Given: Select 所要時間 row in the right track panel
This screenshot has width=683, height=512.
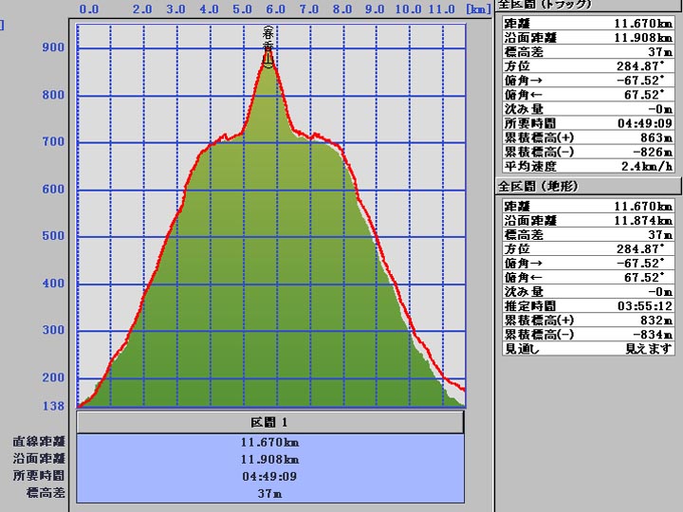Looking at the screenshot, I should tap(586, 123).
